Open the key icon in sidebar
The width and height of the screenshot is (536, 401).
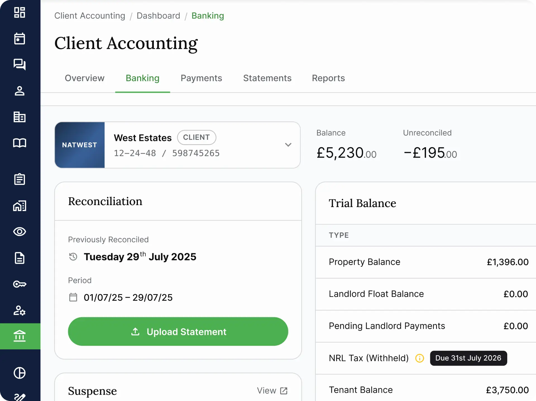20,284
